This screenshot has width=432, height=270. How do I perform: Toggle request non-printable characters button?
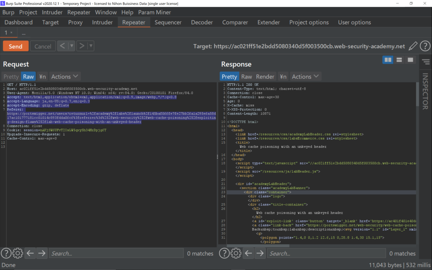[x=42, y=76]
